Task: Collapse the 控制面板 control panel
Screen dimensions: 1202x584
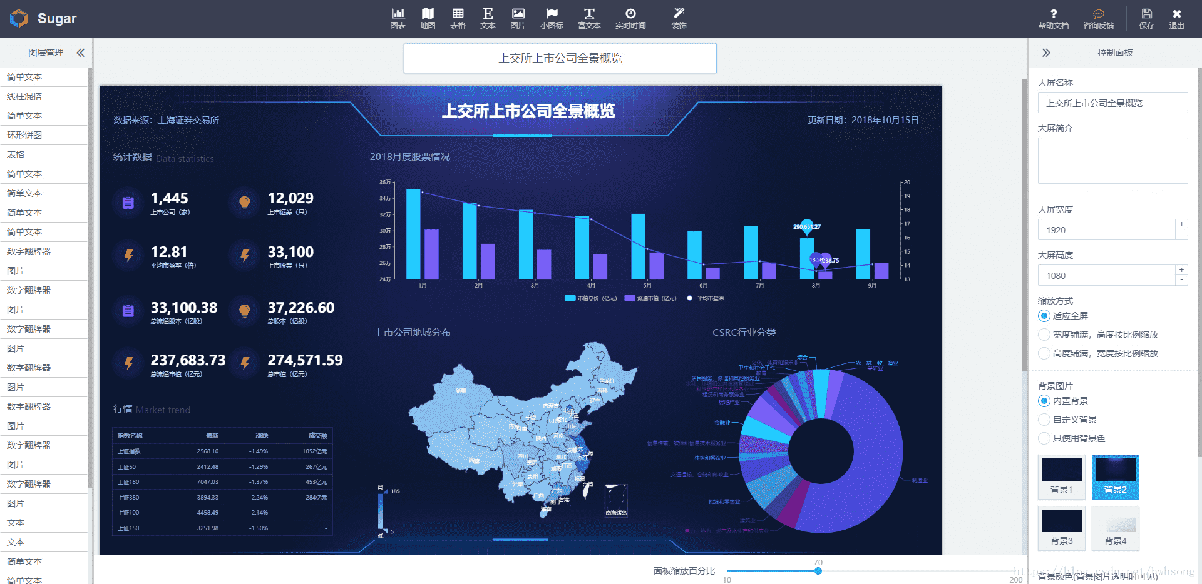Action: click(1046, 53)
